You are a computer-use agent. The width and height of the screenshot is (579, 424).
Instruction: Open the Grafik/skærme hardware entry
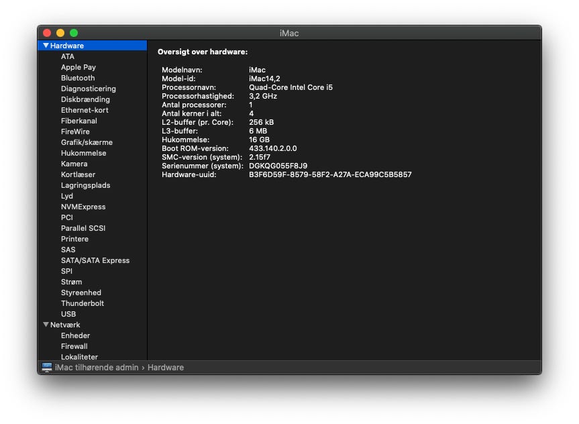(x=87, y=142)
